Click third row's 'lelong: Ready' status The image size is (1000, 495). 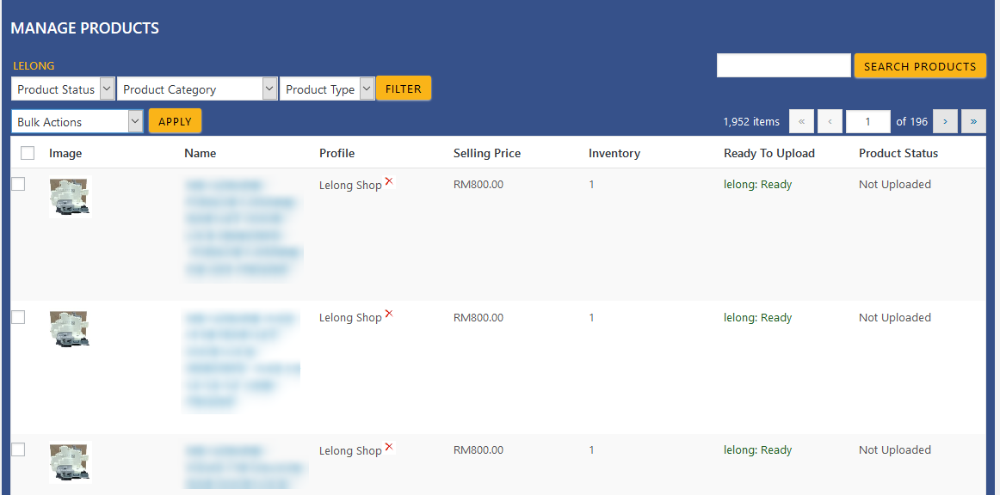click(x=757, y=449)
